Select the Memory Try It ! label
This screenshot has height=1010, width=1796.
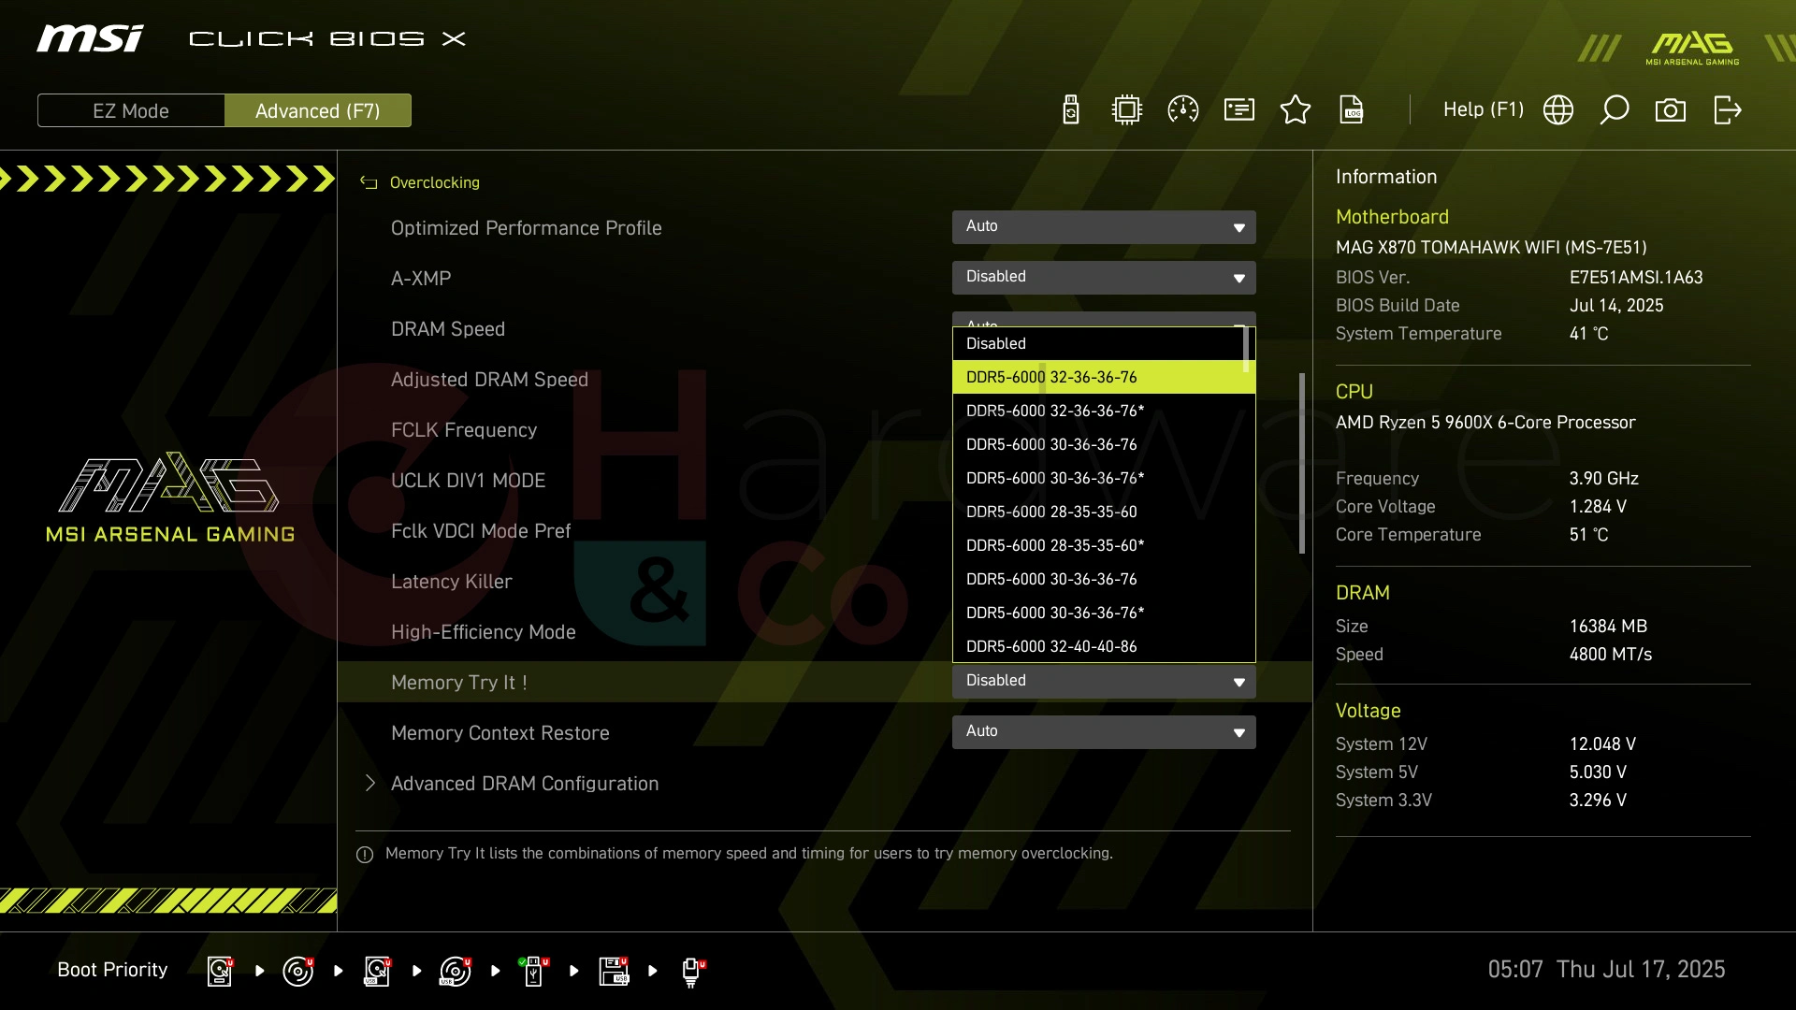click(x=459, y=683)
